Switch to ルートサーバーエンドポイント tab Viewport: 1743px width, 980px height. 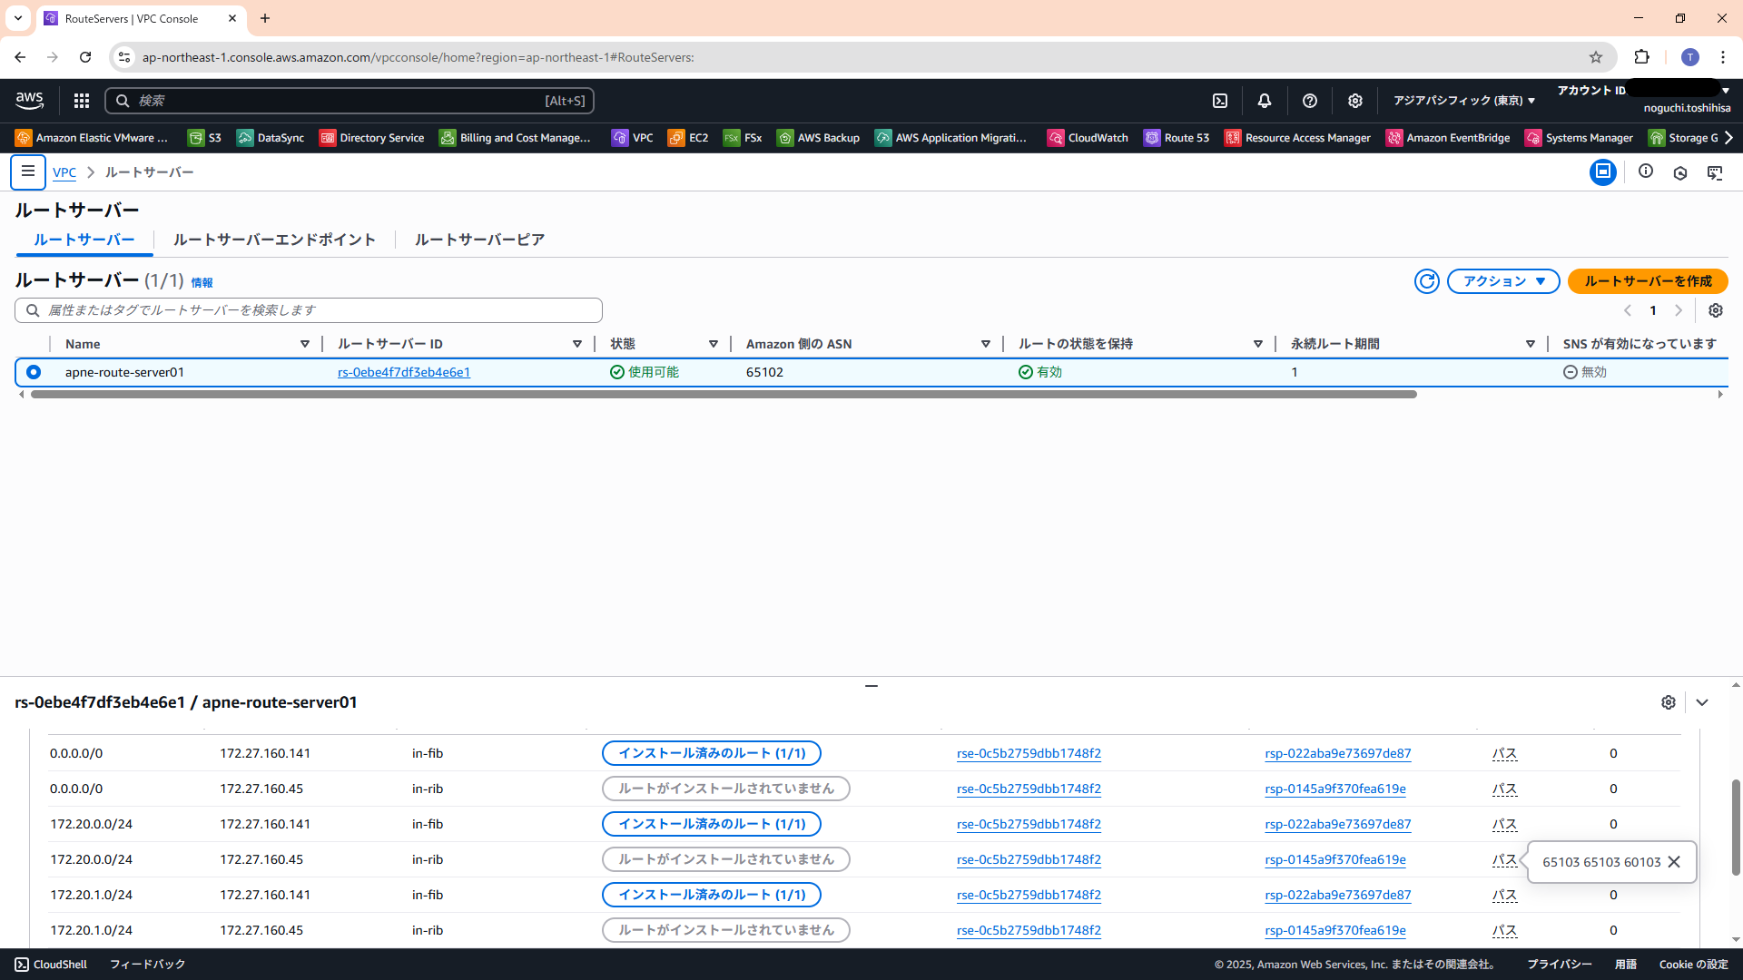274,240
